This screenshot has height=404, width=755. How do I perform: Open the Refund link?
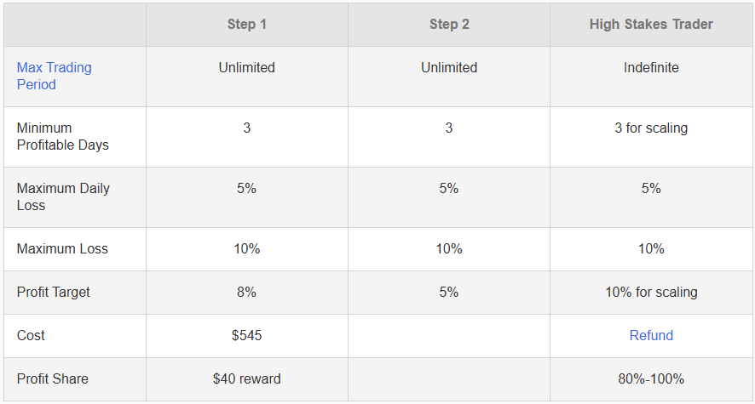[651, 335]
